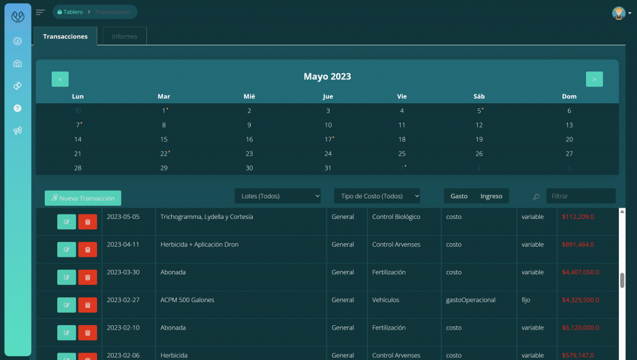Advance the calendar to the next month

(x=594, y=79)
